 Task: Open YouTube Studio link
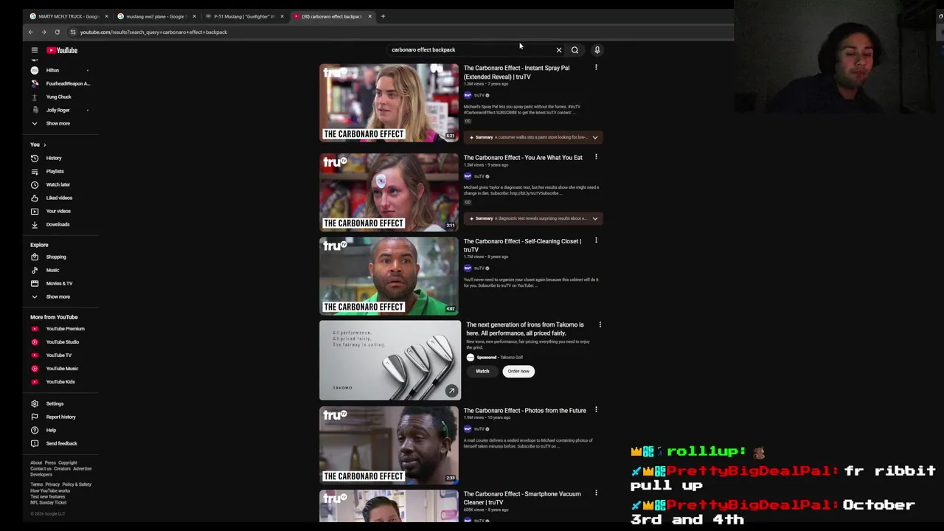[62, 342]
